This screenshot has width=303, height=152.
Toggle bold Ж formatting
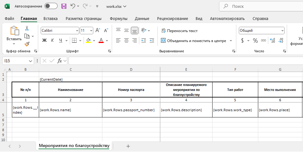[44, 40]
